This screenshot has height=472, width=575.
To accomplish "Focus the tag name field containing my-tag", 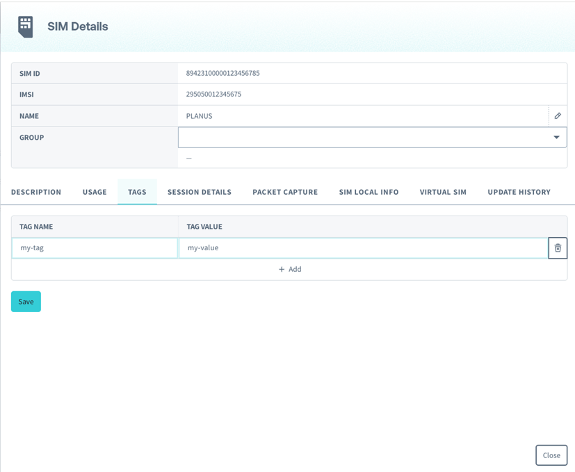I will pos(95,248).
